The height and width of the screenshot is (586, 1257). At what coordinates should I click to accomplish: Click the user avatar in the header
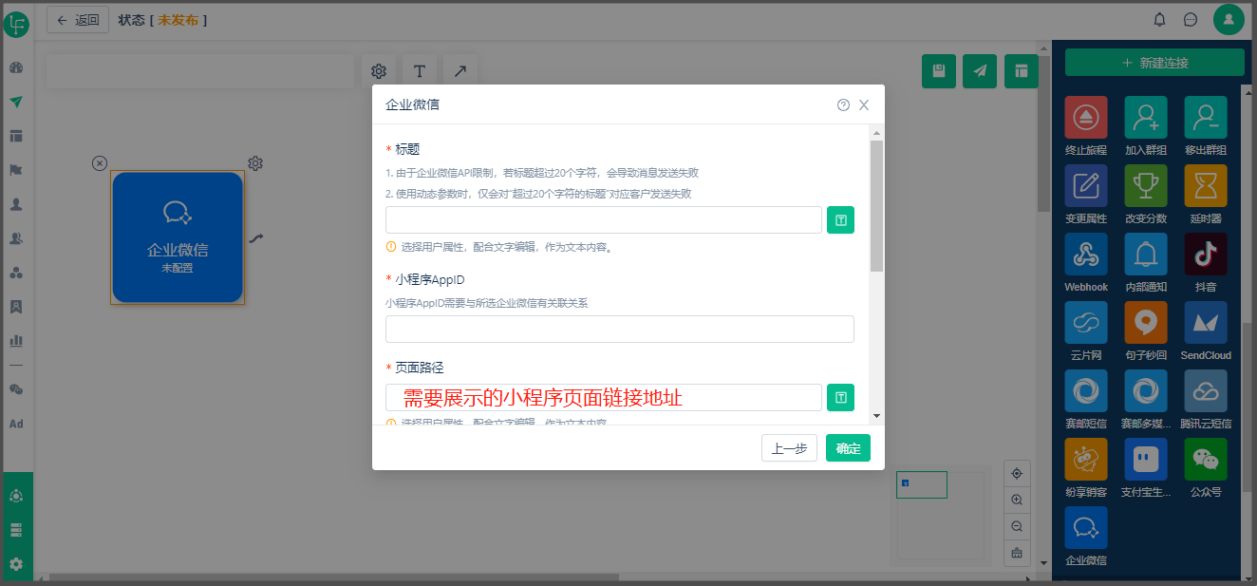point(1229,20)
